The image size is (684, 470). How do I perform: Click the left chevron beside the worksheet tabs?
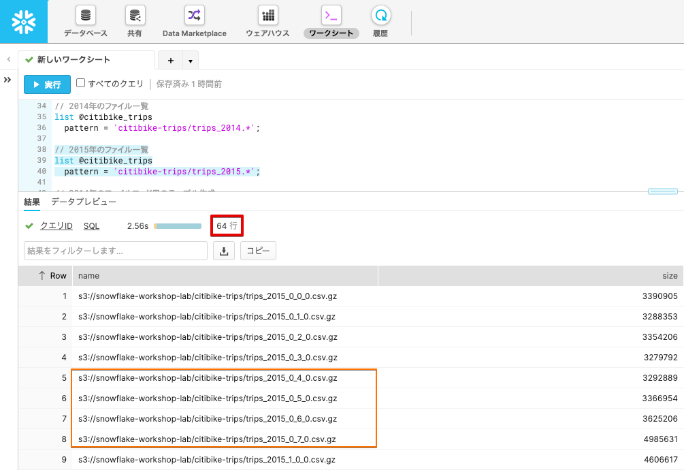(x=8, y=60)
